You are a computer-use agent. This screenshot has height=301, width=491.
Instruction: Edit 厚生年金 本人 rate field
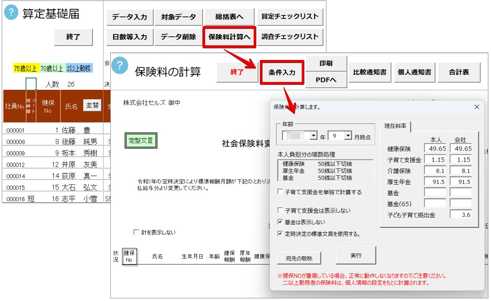(435, 182)
